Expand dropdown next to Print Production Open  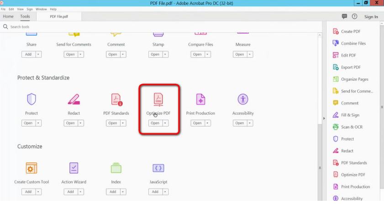point(208,123)
